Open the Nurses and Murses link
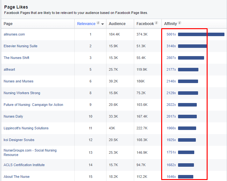This screenshot has width=227, height=181. [18, 81]
